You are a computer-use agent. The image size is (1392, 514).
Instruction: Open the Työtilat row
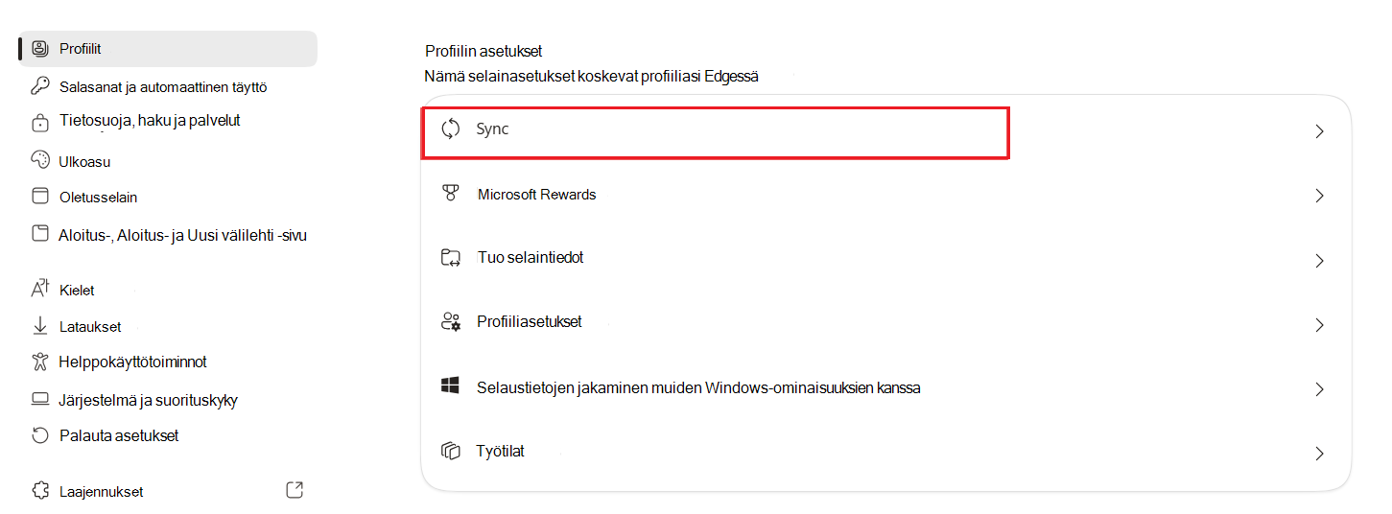(886, 453)
